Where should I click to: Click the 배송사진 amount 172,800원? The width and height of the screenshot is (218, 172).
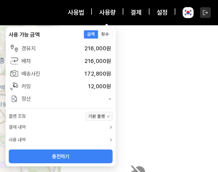pyautogui.click(x=97, y=74)
